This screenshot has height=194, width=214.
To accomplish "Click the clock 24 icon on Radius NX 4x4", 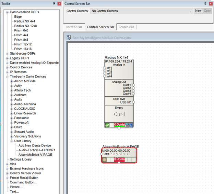I will point(127,125).
